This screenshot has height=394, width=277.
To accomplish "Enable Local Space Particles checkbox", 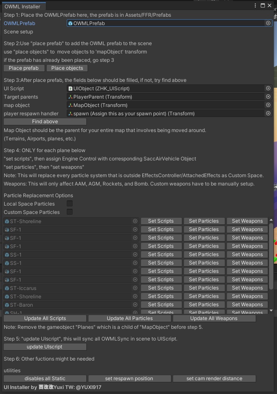I will [x=70, y=203].
